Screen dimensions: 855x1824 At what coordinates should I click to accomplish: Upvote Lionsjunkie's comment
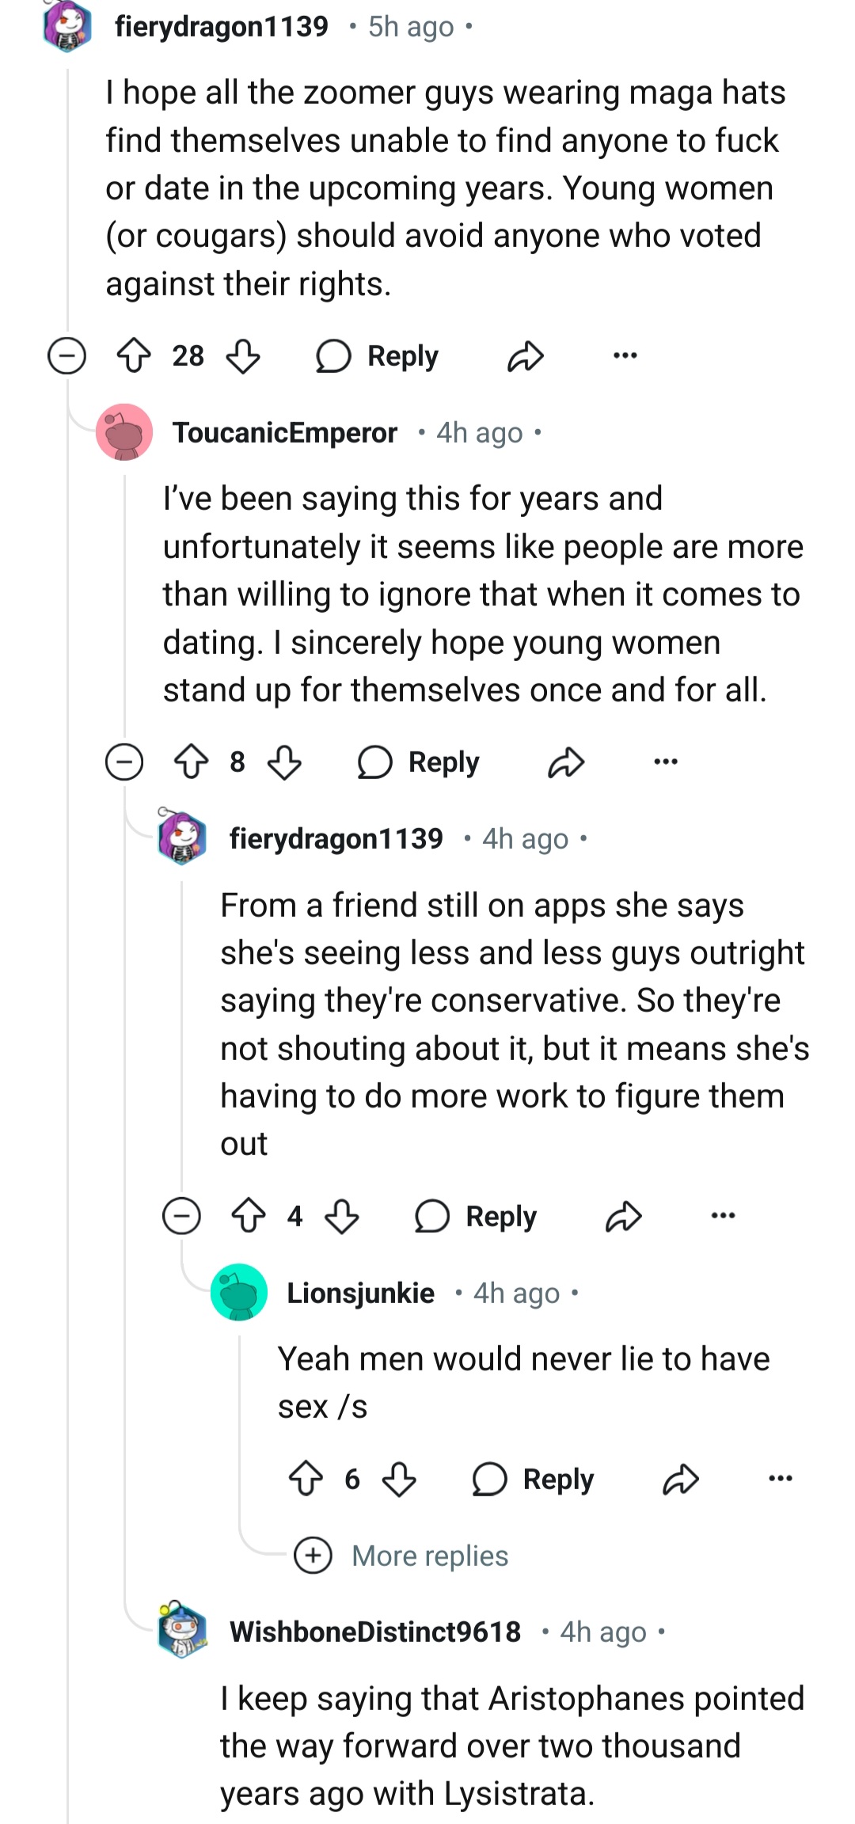(x=306, y=1479)
